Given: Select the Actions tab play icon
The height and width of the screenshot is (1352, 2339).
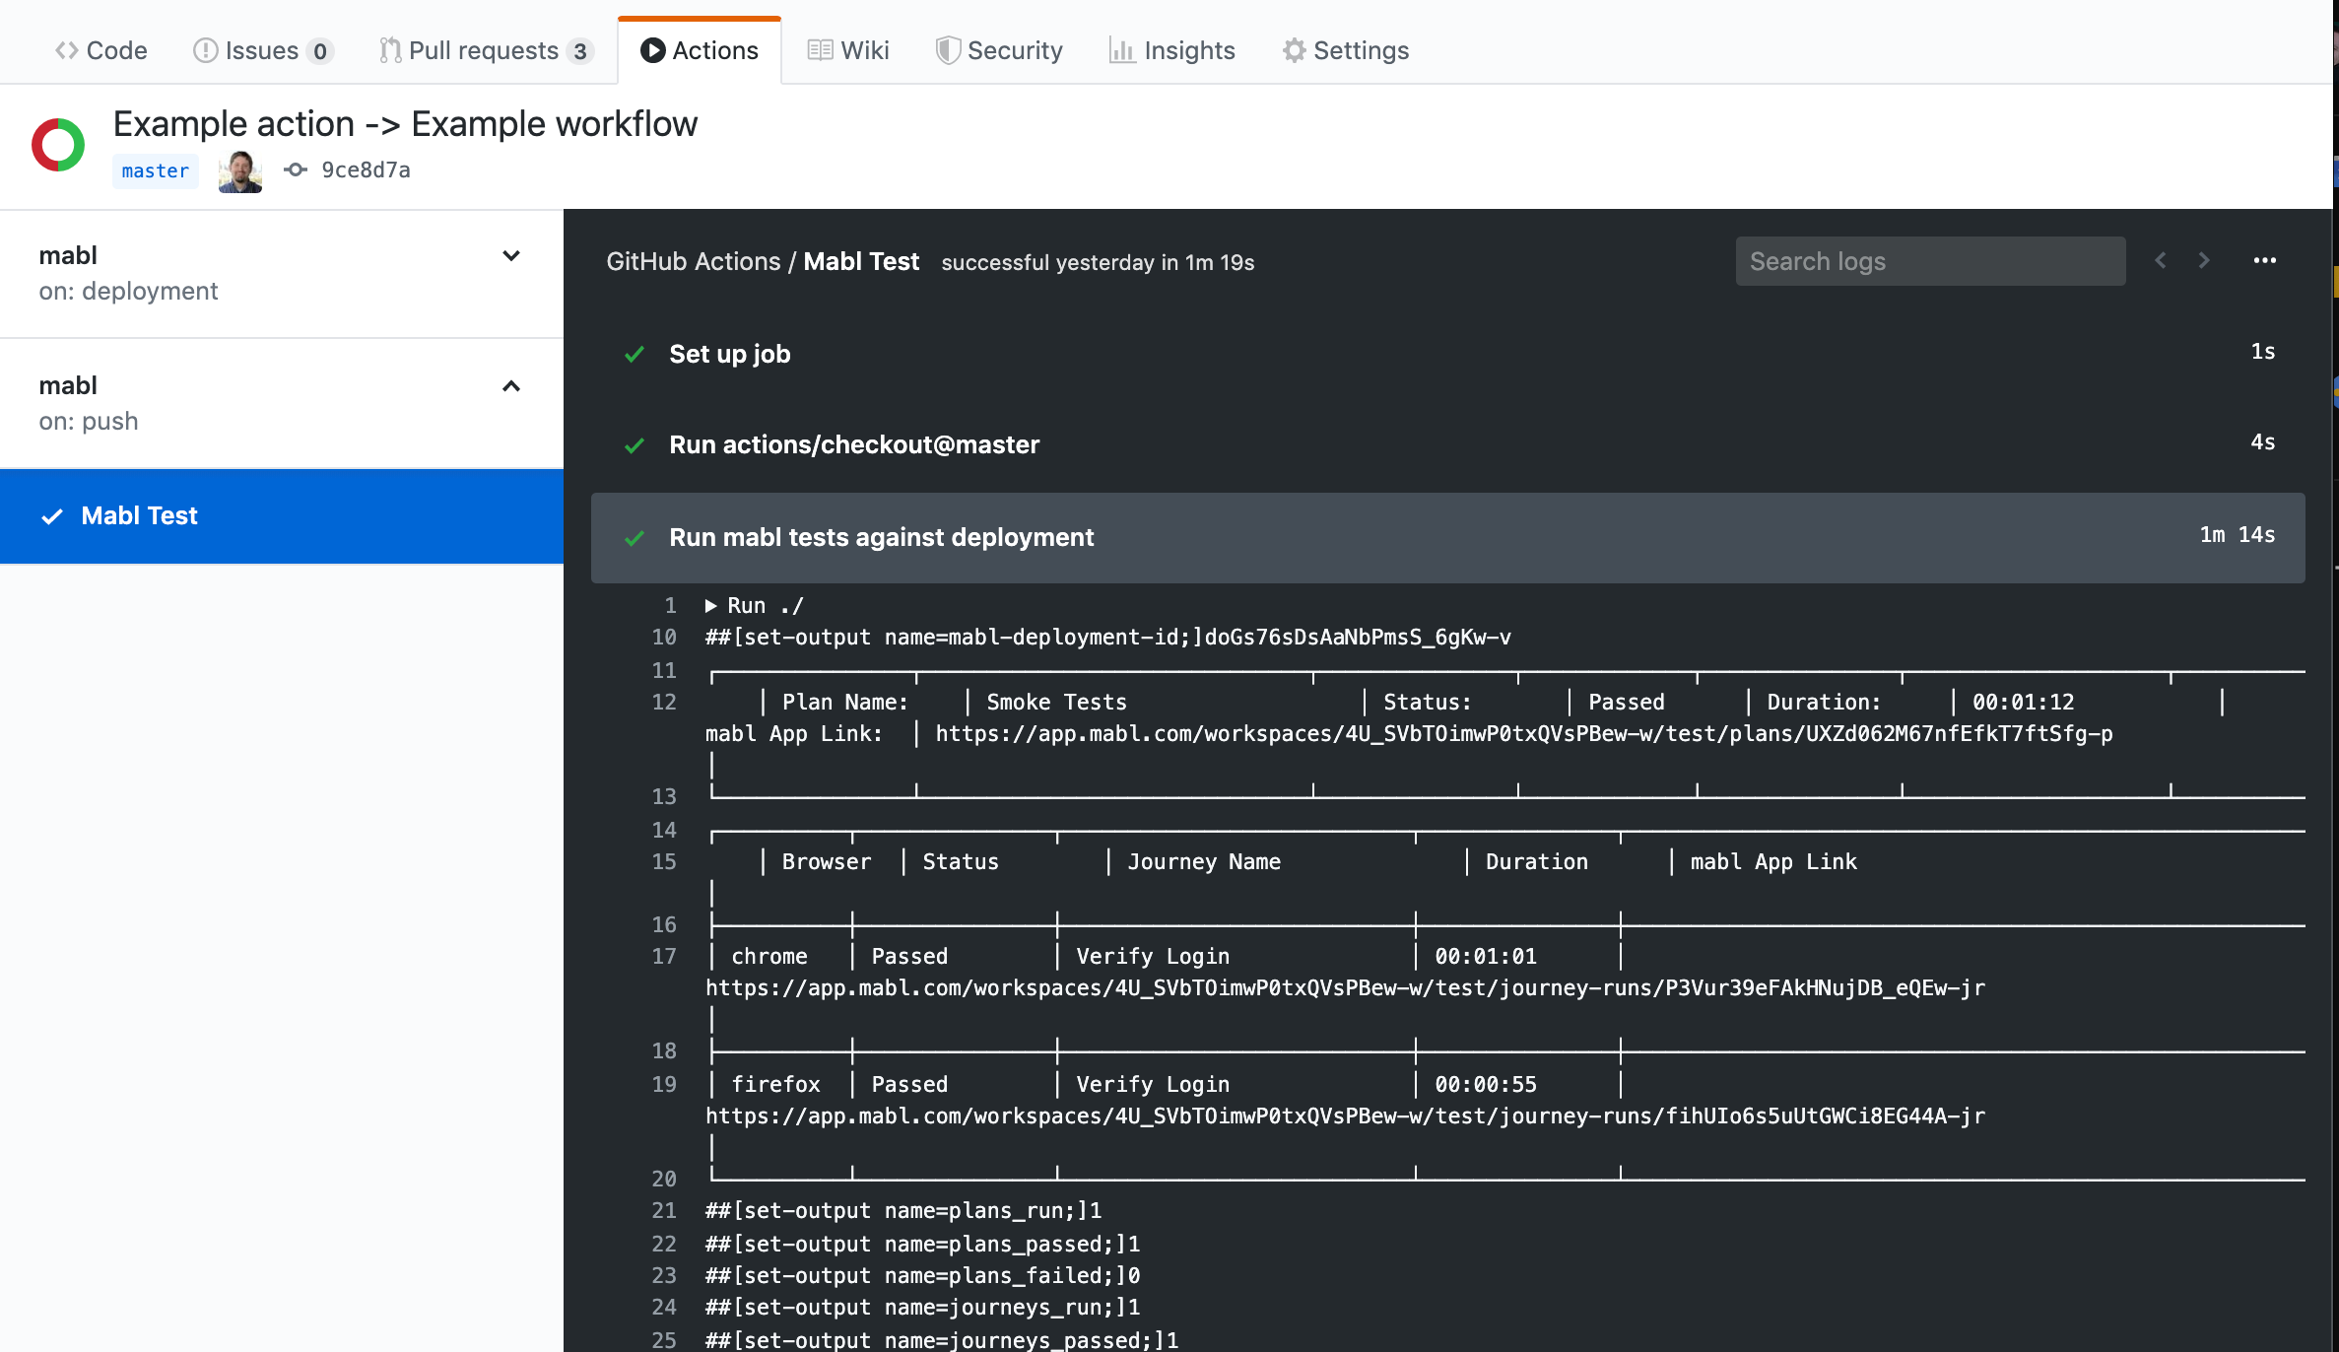Looking at the screenshot, I should [x=651, y=50].
